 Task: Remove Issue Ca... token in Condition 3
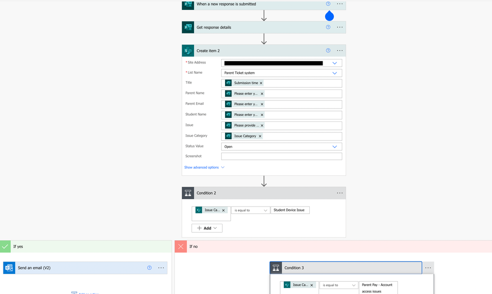[312, 285]
